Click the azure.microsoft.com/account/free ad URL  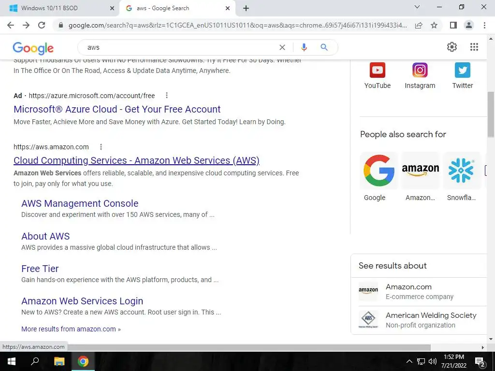point(91,96)
